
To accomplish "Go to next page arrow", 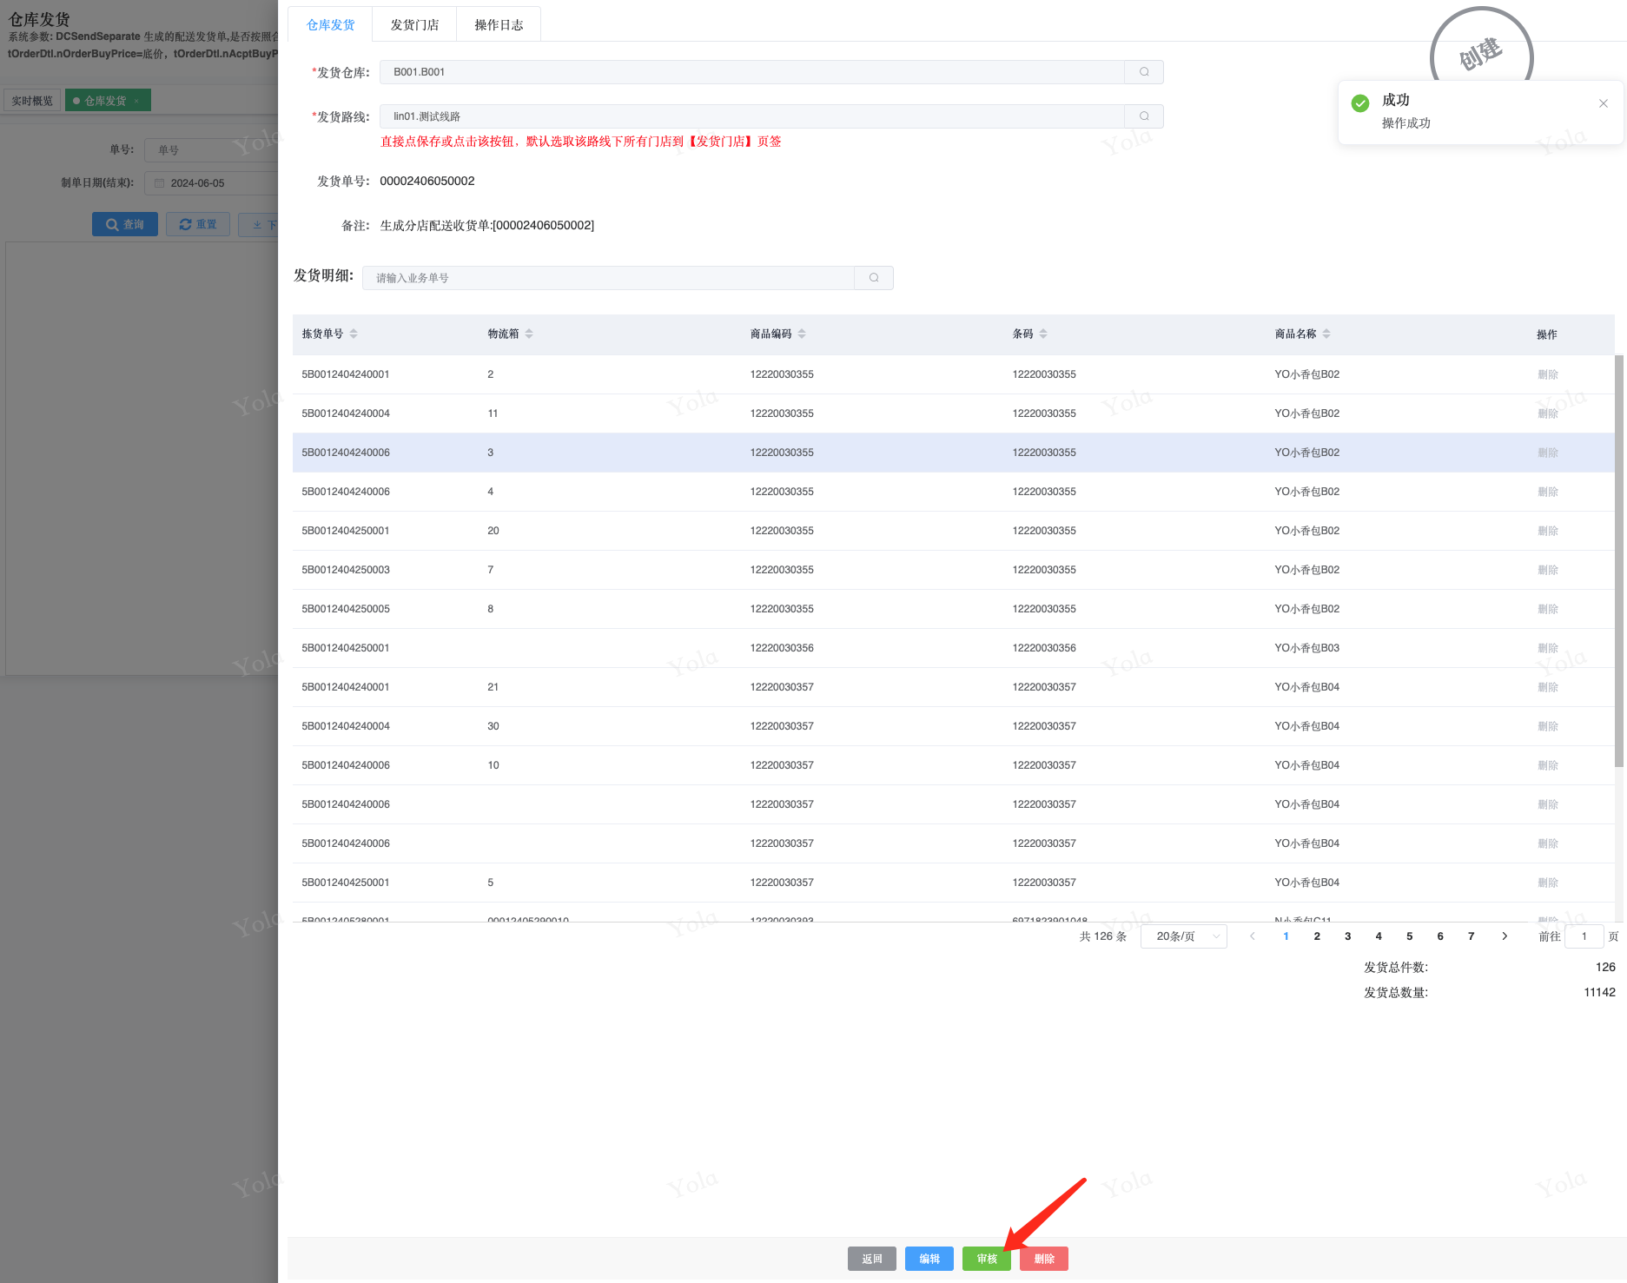I will (x=1505, y=936).
